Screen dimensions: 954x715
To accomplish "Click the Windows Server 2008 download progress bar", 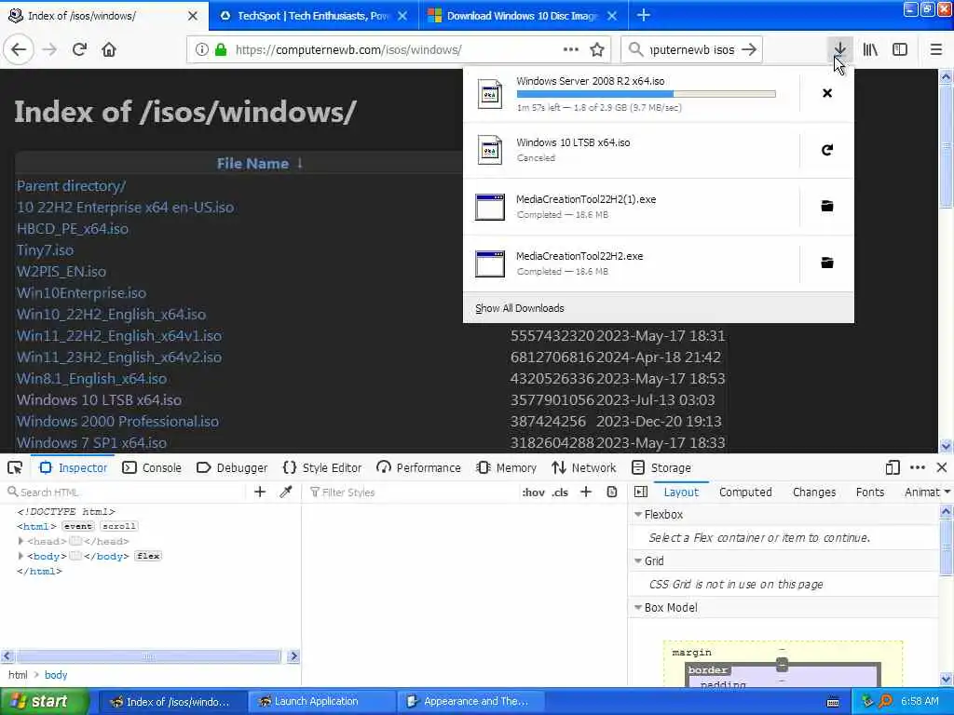I will [x=647, y=94].
